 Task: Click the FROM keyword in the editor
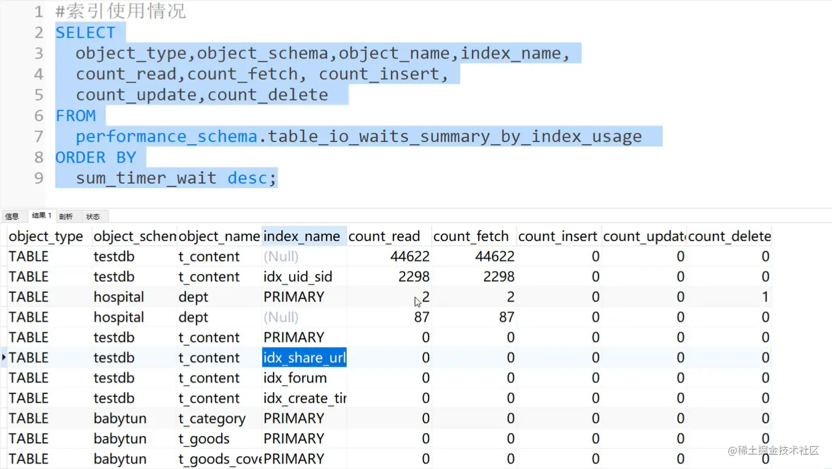click(x=75, y=116)
